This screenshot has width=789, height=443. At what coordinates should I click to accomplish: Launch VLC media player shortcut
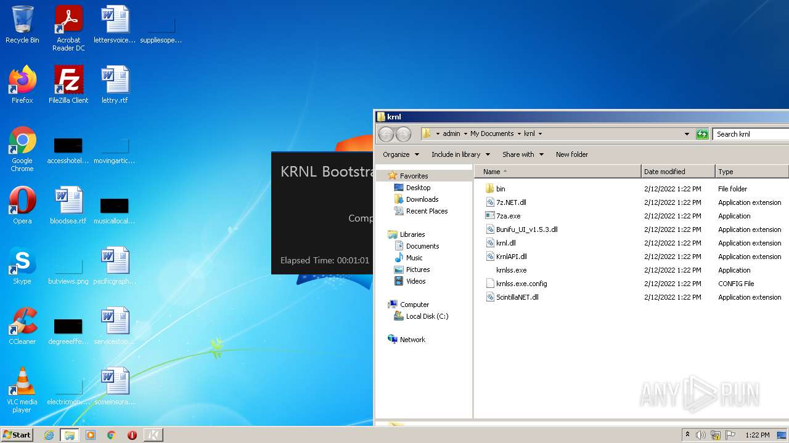pos(22,390)
